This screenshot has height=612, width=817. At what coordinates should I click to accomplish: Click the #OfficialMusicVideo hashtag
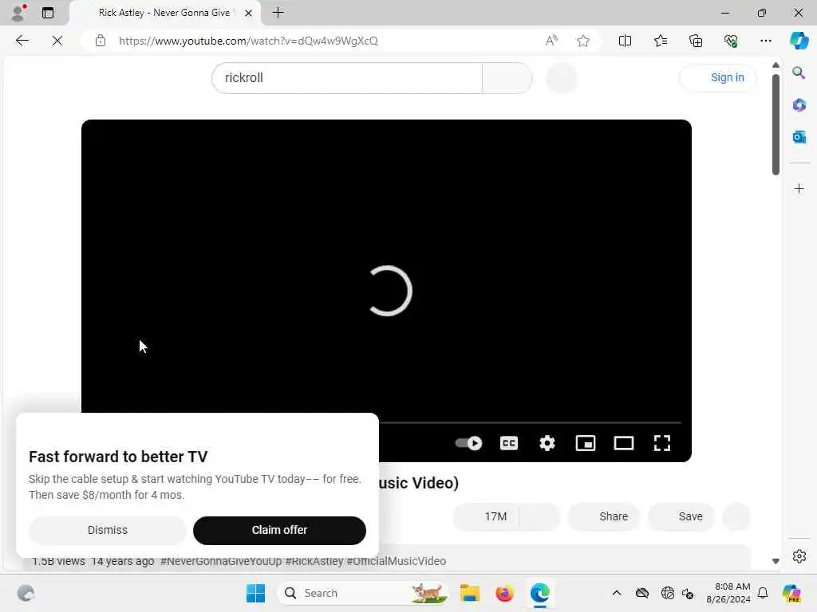(397, 561)
